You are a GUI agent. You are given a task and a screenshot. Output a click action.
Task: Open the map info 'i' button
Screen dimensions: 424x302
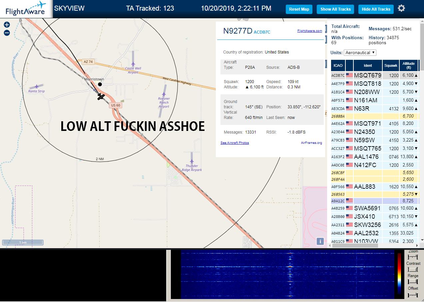pos(320,242)
